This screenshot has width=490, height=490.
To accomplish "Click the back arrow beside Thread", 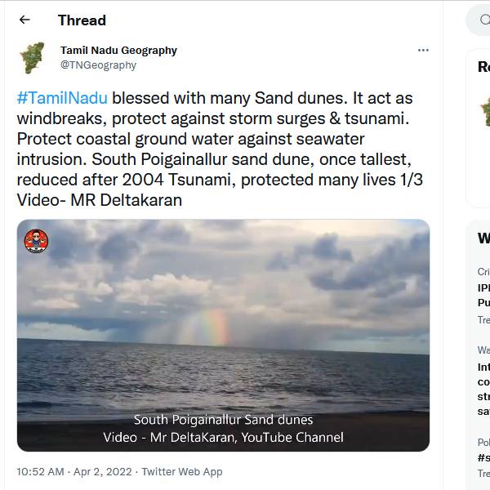I will pyautogui.click(x=24, y=20).
